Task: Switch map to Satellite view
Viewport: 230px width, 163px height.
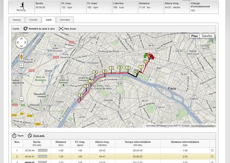Action: (207, 36)
